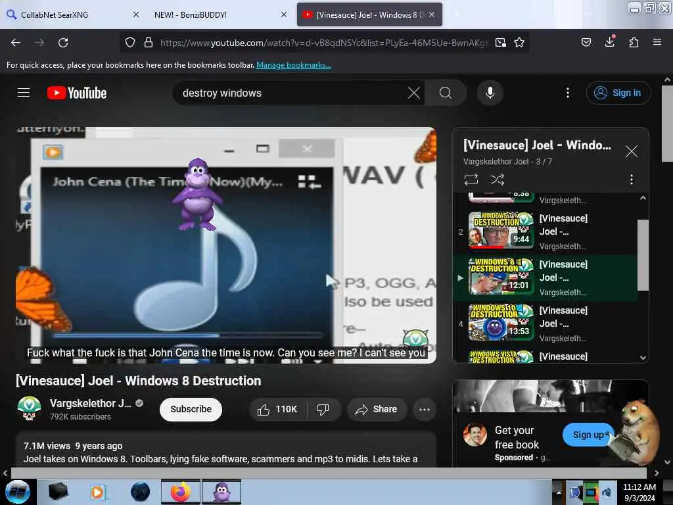Open Vargskelethor Joel channel avatar
Viewport: 673px width, 505px height.
coord(29,408)
